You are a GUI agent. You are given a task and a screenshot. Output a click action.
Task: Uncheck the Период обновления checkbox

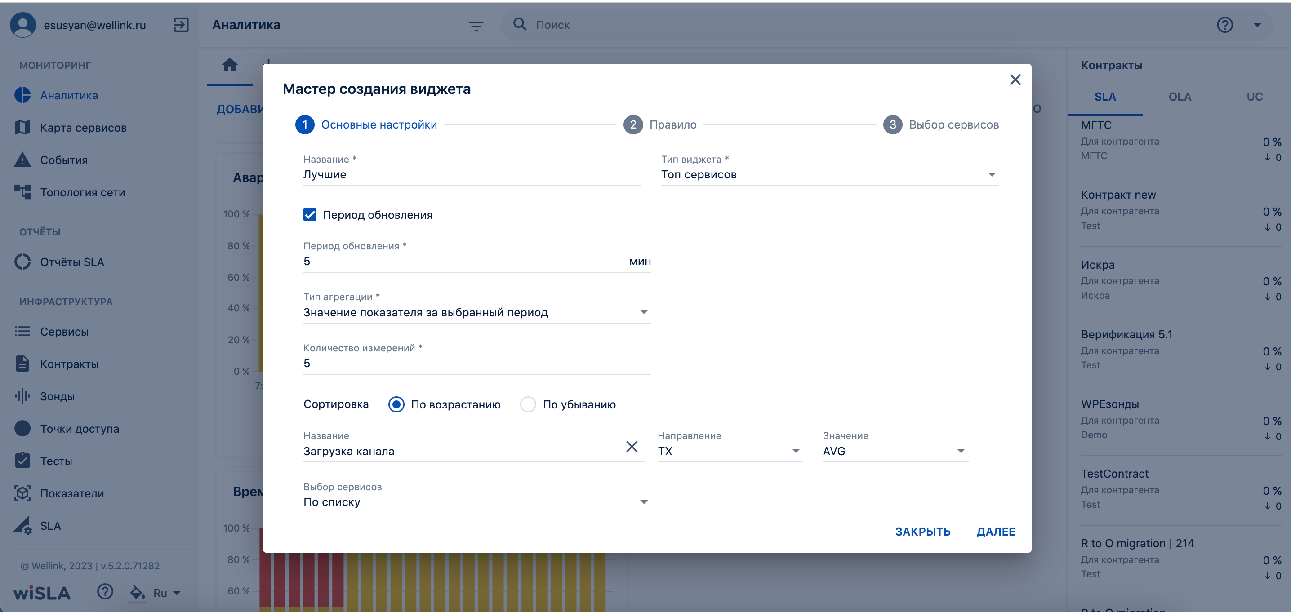(x=310, y=215)
